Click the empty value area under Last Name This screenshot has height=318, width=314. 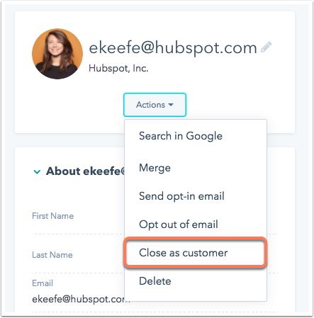click(78, 266)
